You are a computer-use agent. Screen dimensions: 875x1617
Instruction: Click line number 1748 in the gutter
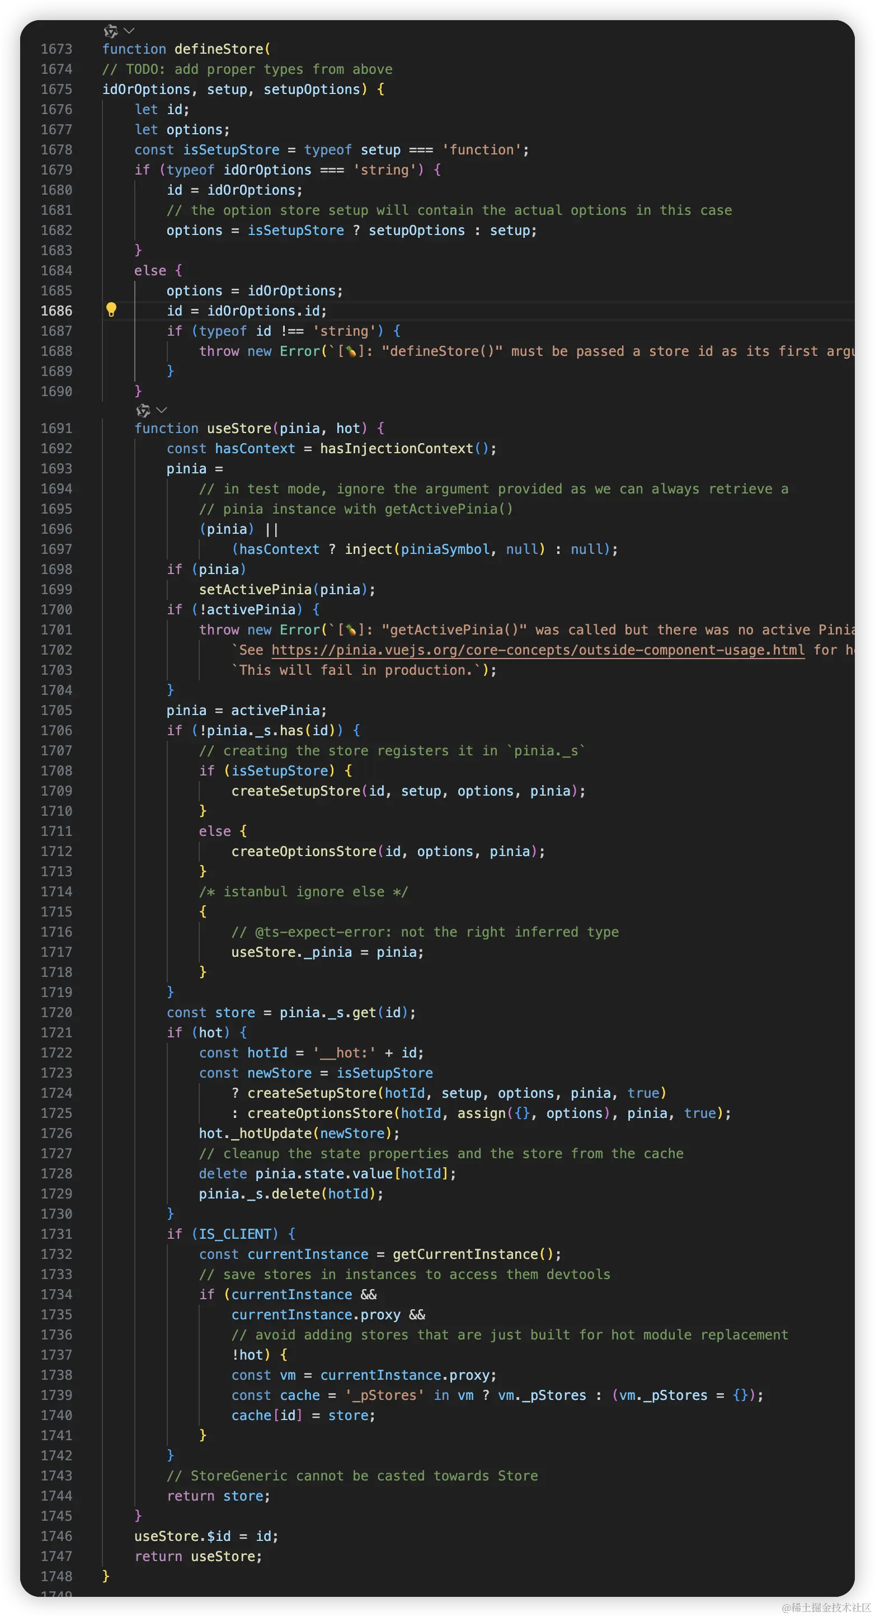(x=57, y=1576)
